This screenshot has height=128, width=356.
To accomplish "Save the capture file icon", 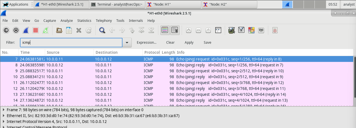I will point(69,30).
